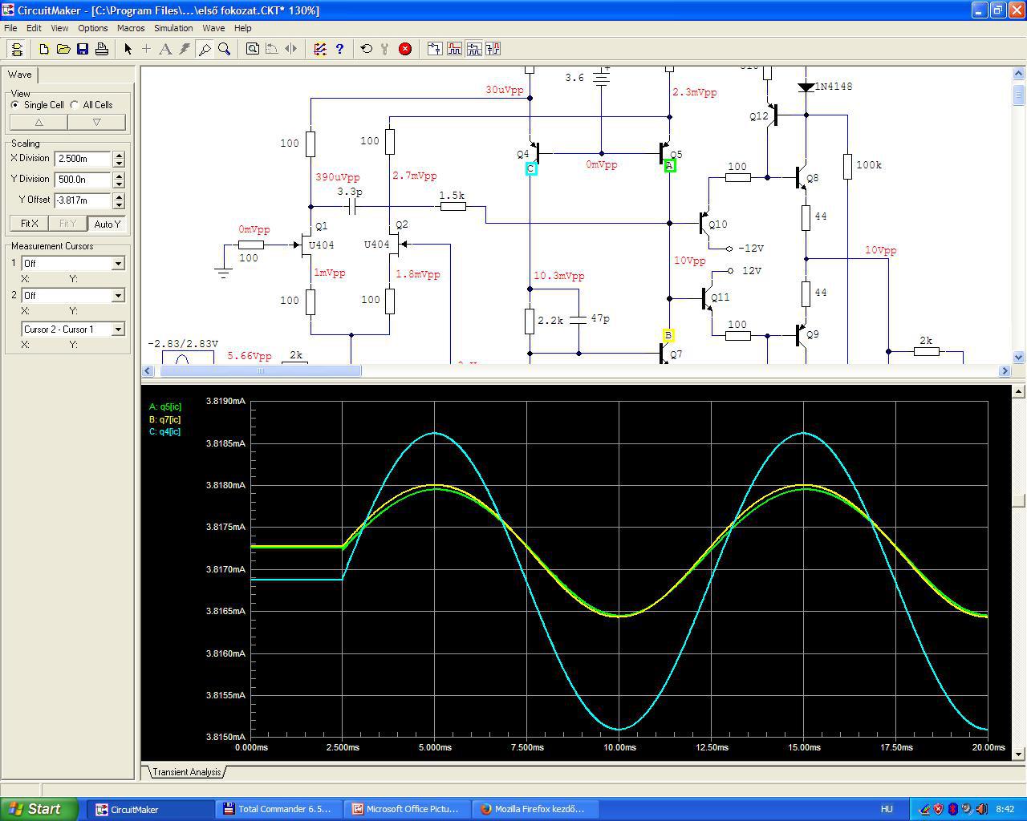
Task: Switch to the Transient Analysis tab
Action: tap(186, 772)
